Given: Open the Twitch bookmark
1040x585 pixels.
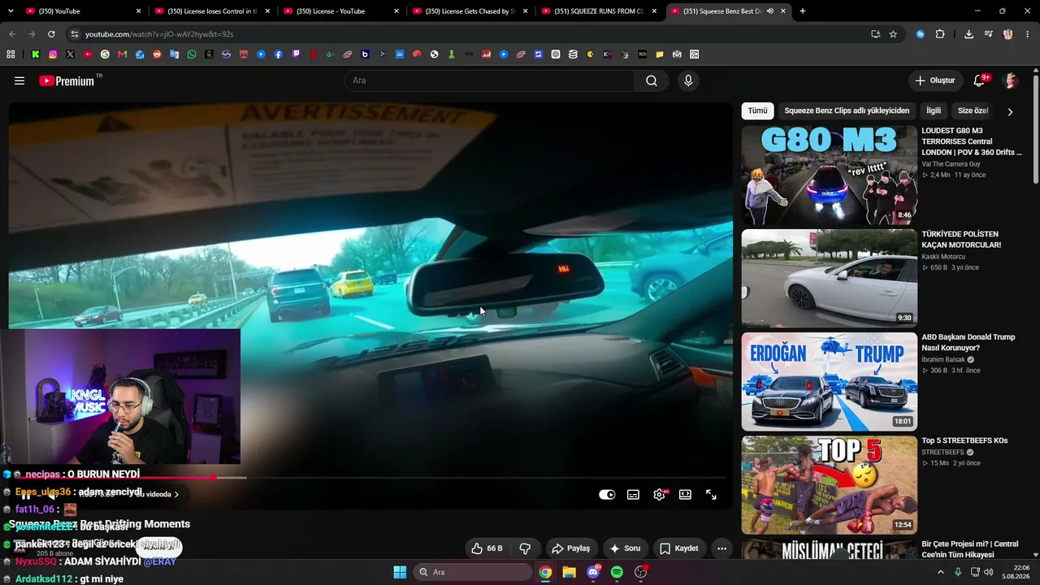Looking at the screenshot, I should [x=296, y=54].
